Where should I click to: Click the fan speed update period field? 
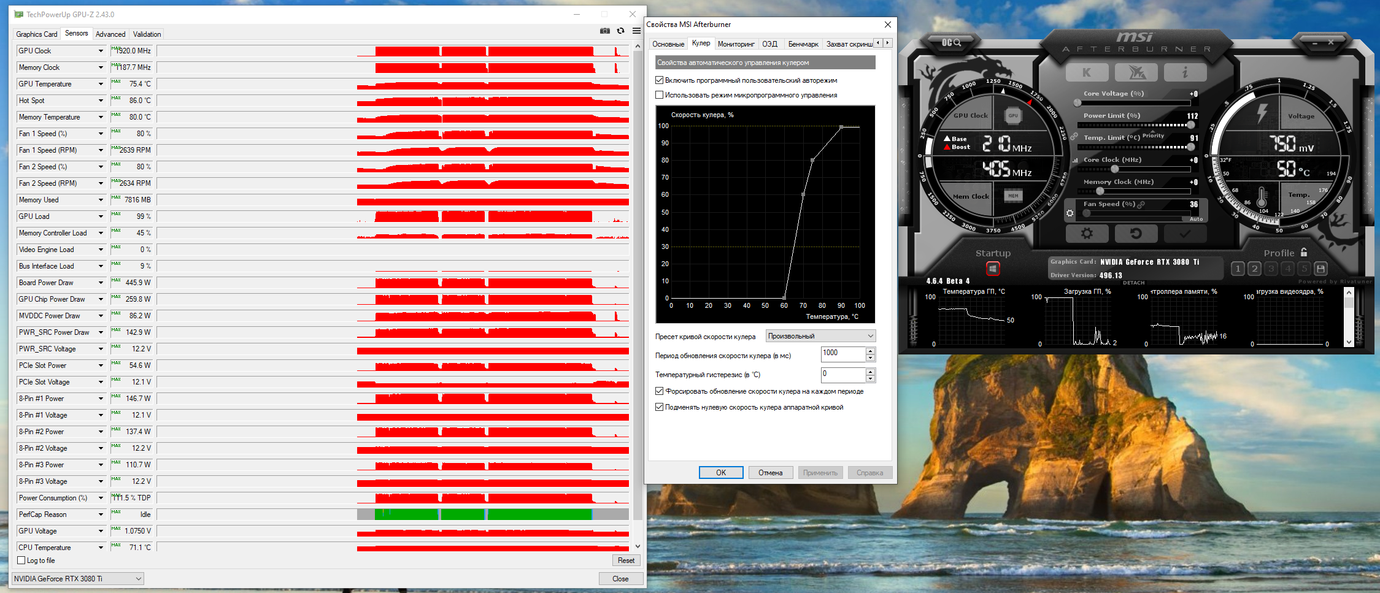pyautogui.click(x=843, y=354)
